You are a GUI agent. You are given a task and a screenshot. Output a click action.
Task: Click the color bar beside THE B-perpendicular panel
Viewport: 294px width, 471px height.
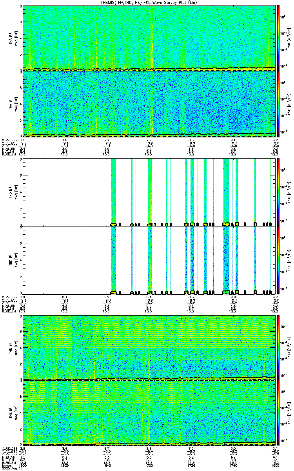tap(278, 347)
